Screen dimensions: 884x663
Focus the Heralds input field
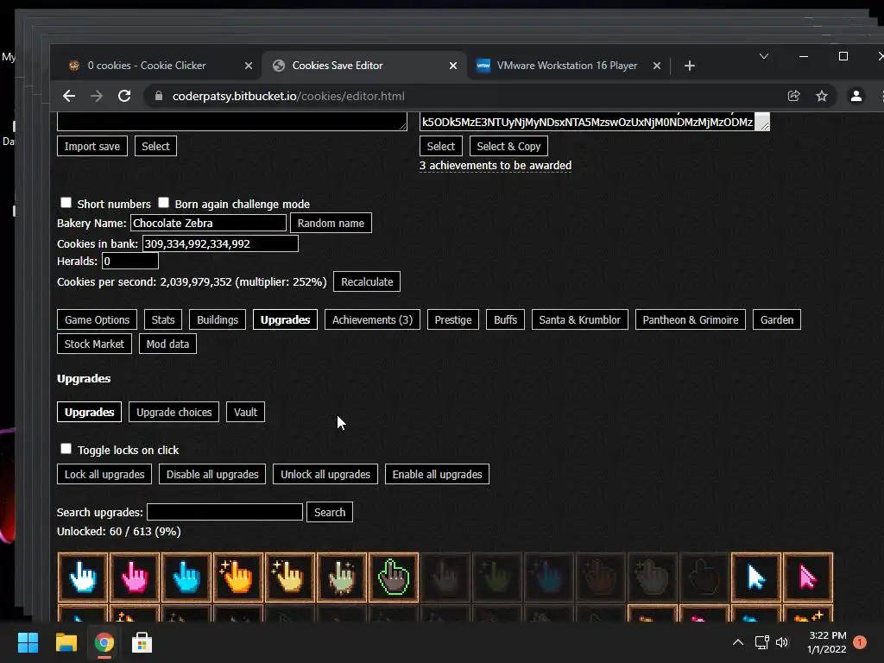point(130,261)
